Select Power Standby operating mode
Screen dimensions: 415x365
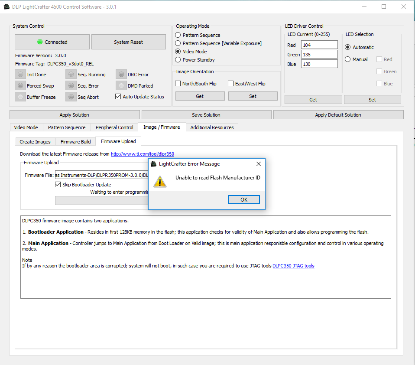(x=178, y=59)
